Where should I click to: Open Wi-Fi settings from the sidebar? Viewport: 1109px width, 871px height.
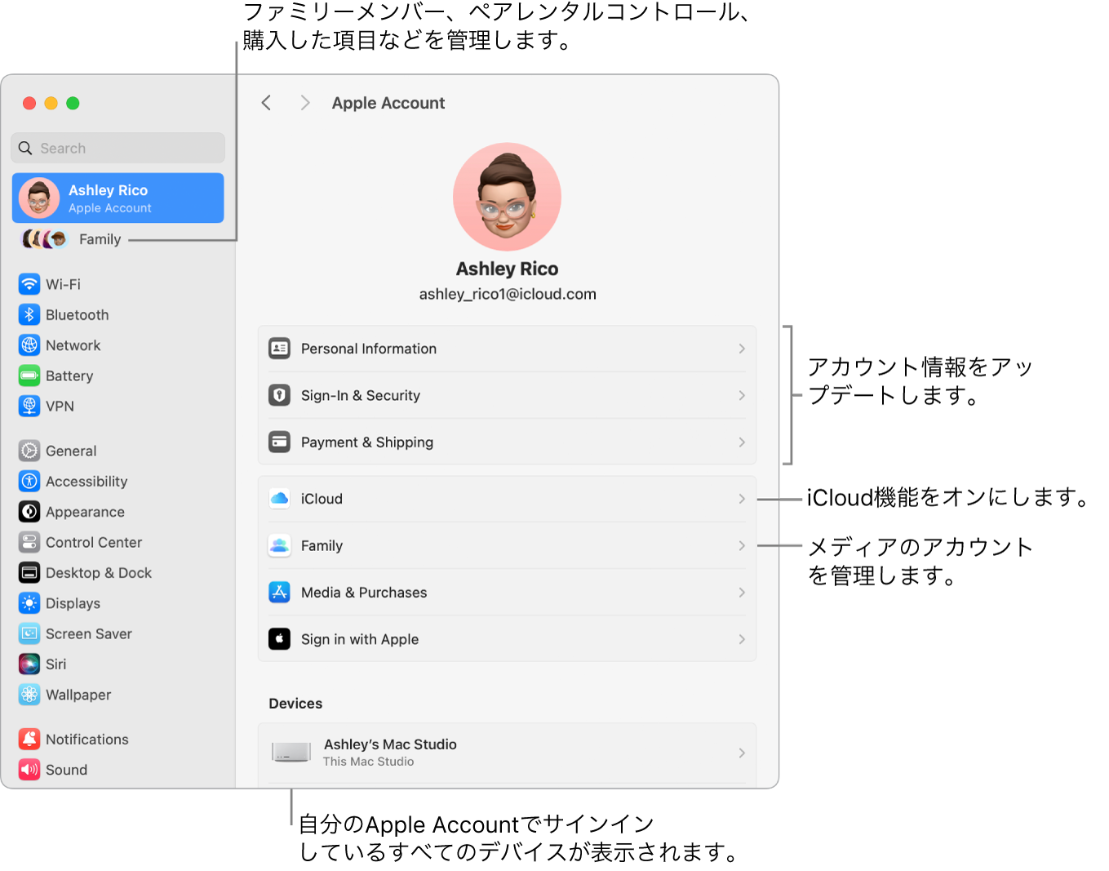[29, 283]
